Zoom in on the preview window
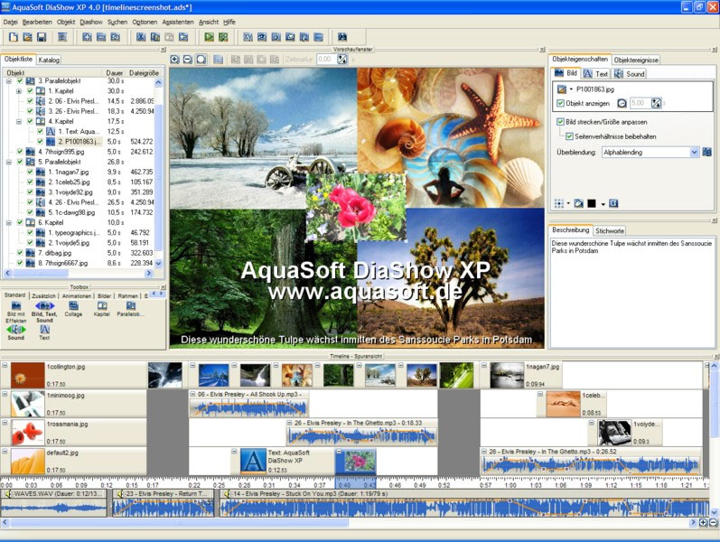The width and height of the screenshot is (720, 542). pos(175,60)
